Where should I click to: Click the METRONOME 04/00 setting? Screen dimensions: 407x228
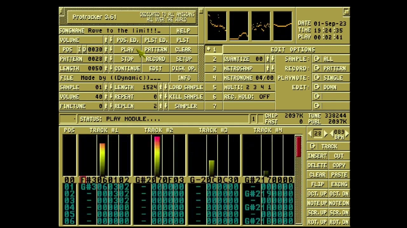pyautogui.click(x=249, y=78)
